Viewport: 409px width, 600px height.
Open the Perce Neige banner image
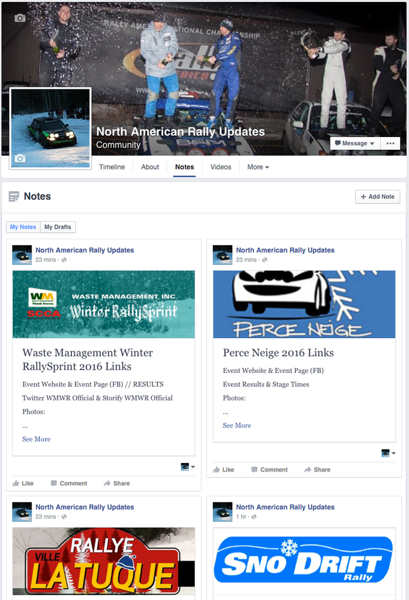[304, 304]
